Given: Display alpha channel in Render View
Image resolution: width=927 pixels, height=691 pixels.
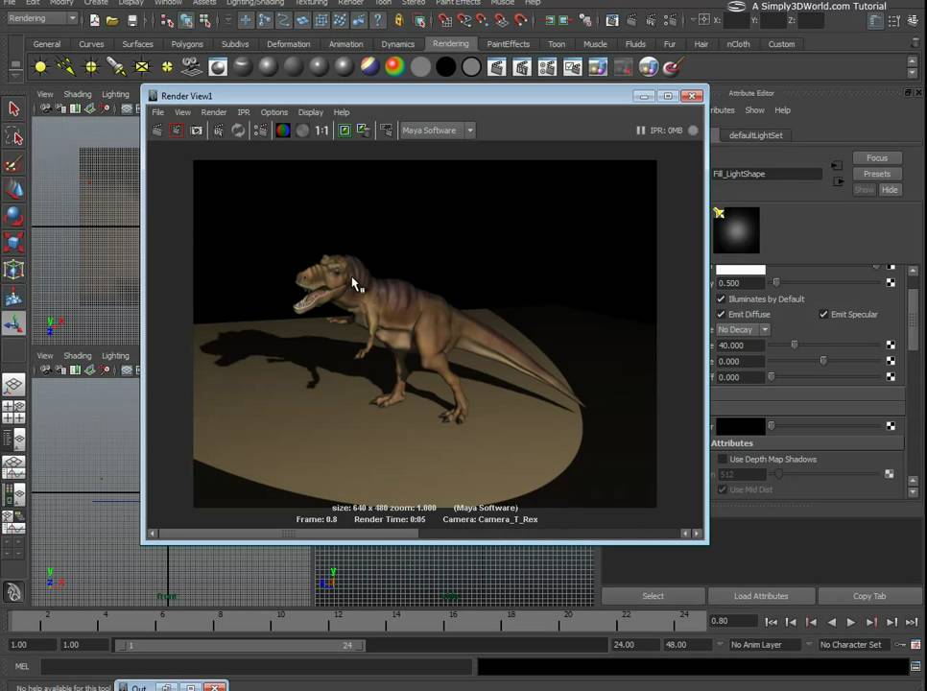Looking at the screenshot, I should [x=302, y=131].
